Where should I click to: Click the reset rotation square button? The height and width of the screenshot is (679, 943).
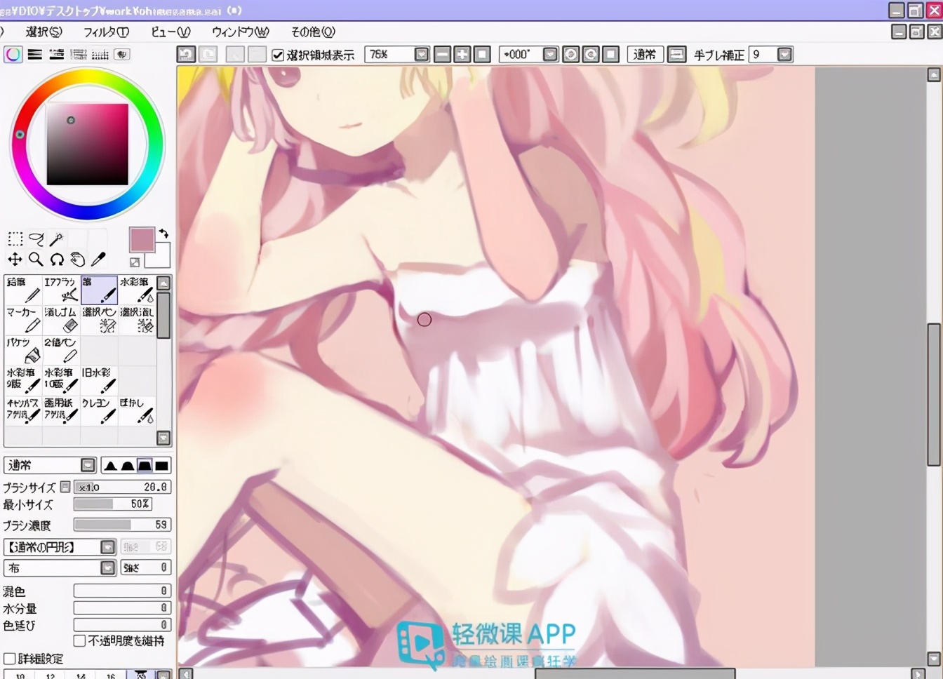611,55
